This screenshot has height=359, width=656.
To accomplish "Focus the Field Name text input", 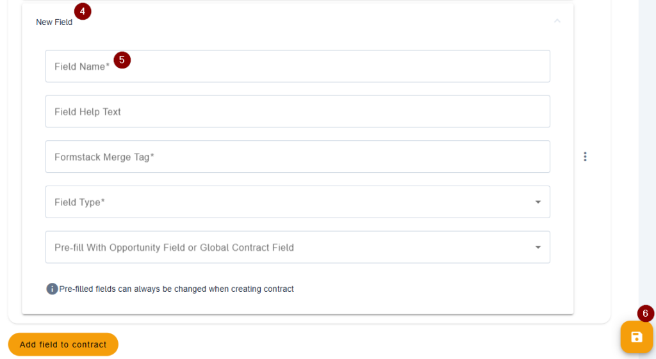I will [x=297, y=66].
